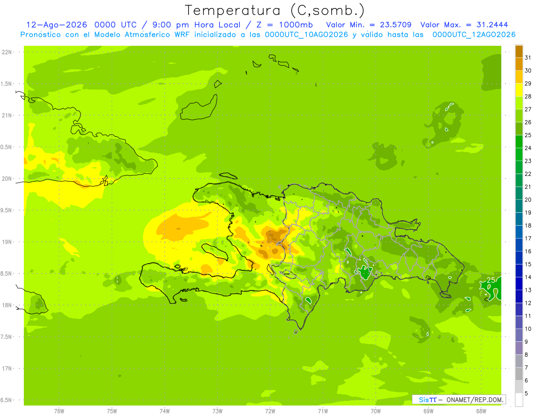Click the "18N" latitude axis label
Image resolution: width=540 pixels, height=417 pixels.
[x=8, y=305]
